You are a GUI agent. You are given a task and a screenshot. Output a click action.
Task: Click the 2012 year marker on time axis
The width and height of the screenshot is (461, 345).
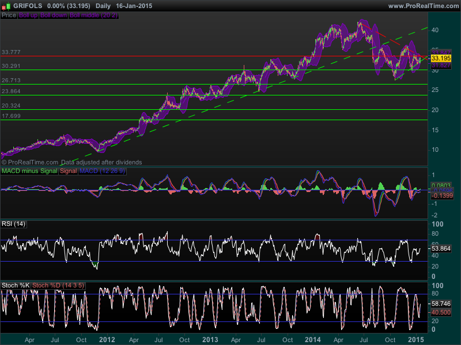click(107, 340)
